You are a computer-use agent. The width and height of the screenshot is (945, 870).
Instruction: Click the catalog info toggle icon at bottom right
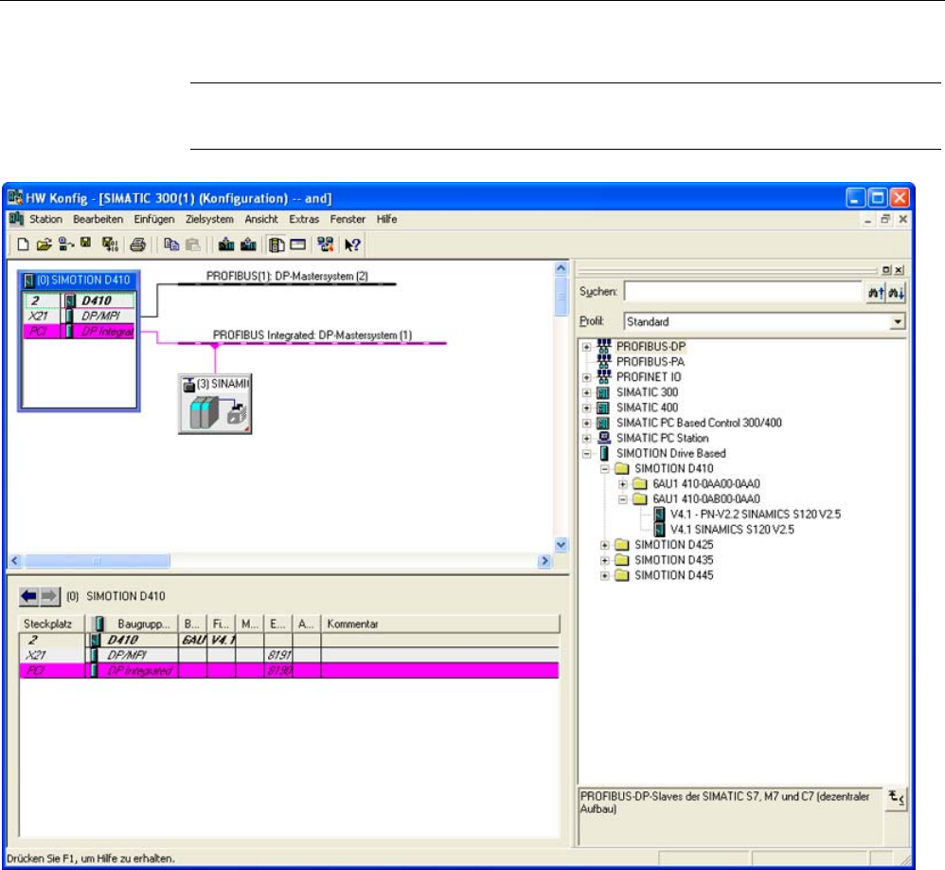point(896,798)
